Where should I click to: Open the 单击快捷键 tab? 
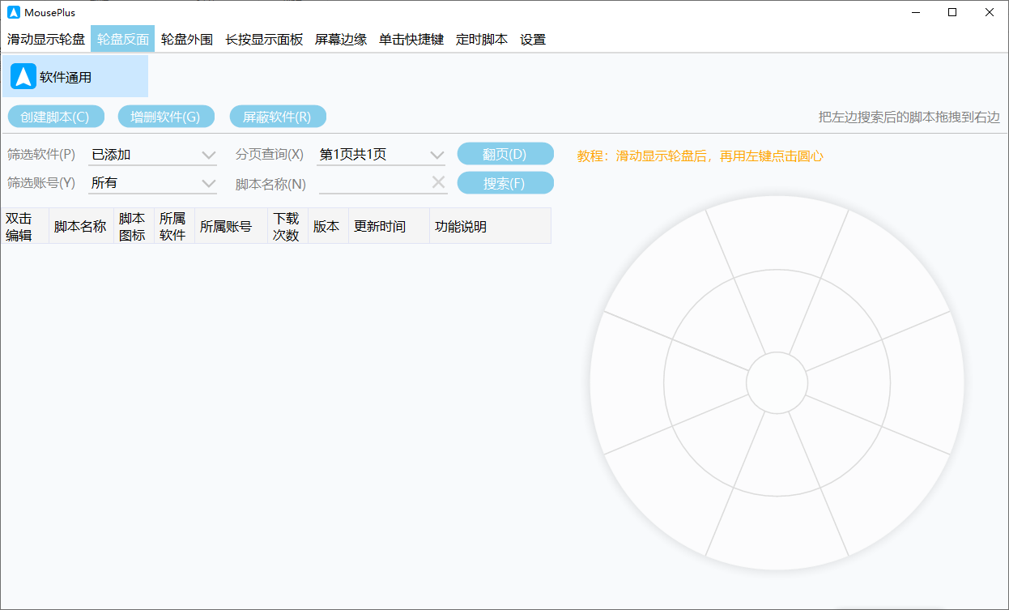[411, 39]
